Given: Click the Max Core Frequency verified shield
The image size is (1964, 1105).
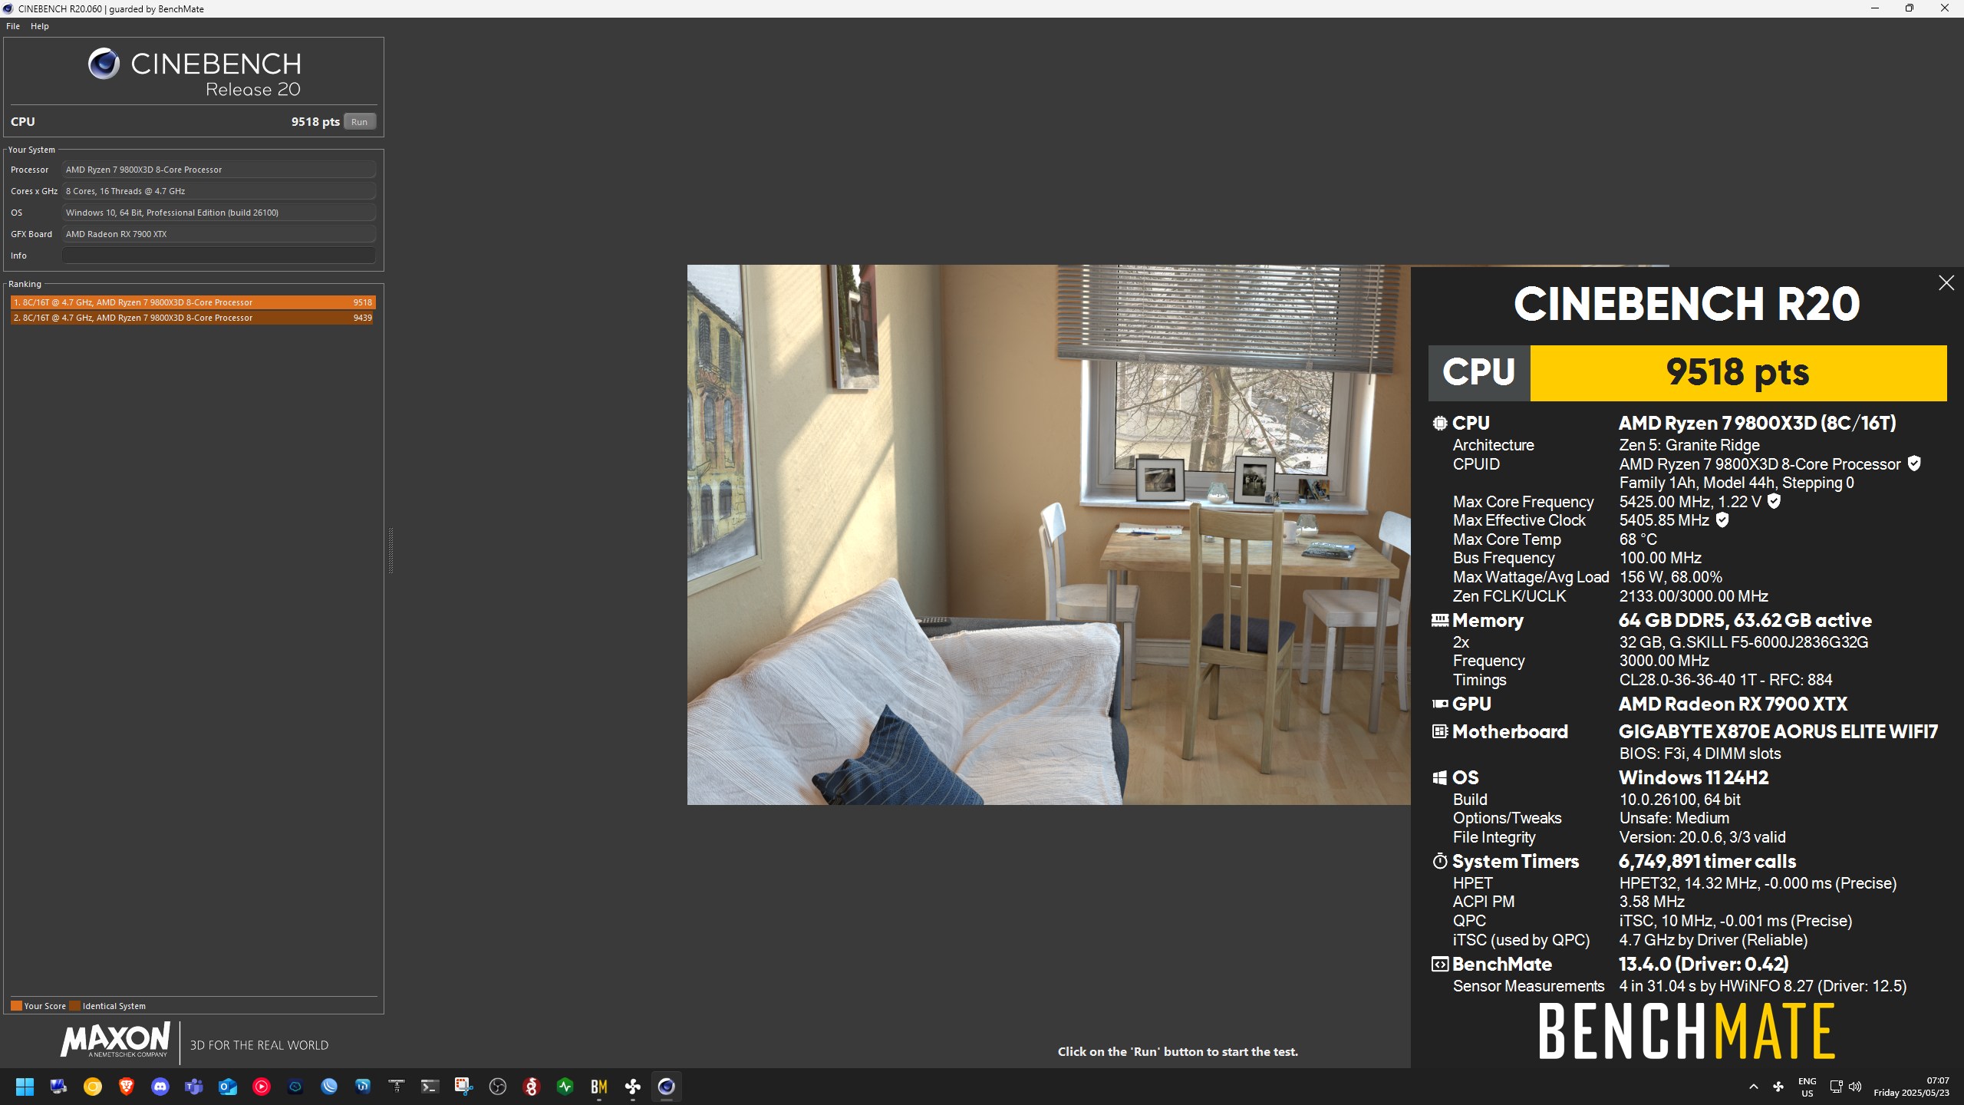Looking at the screenshot, I should pos(1774,501).
